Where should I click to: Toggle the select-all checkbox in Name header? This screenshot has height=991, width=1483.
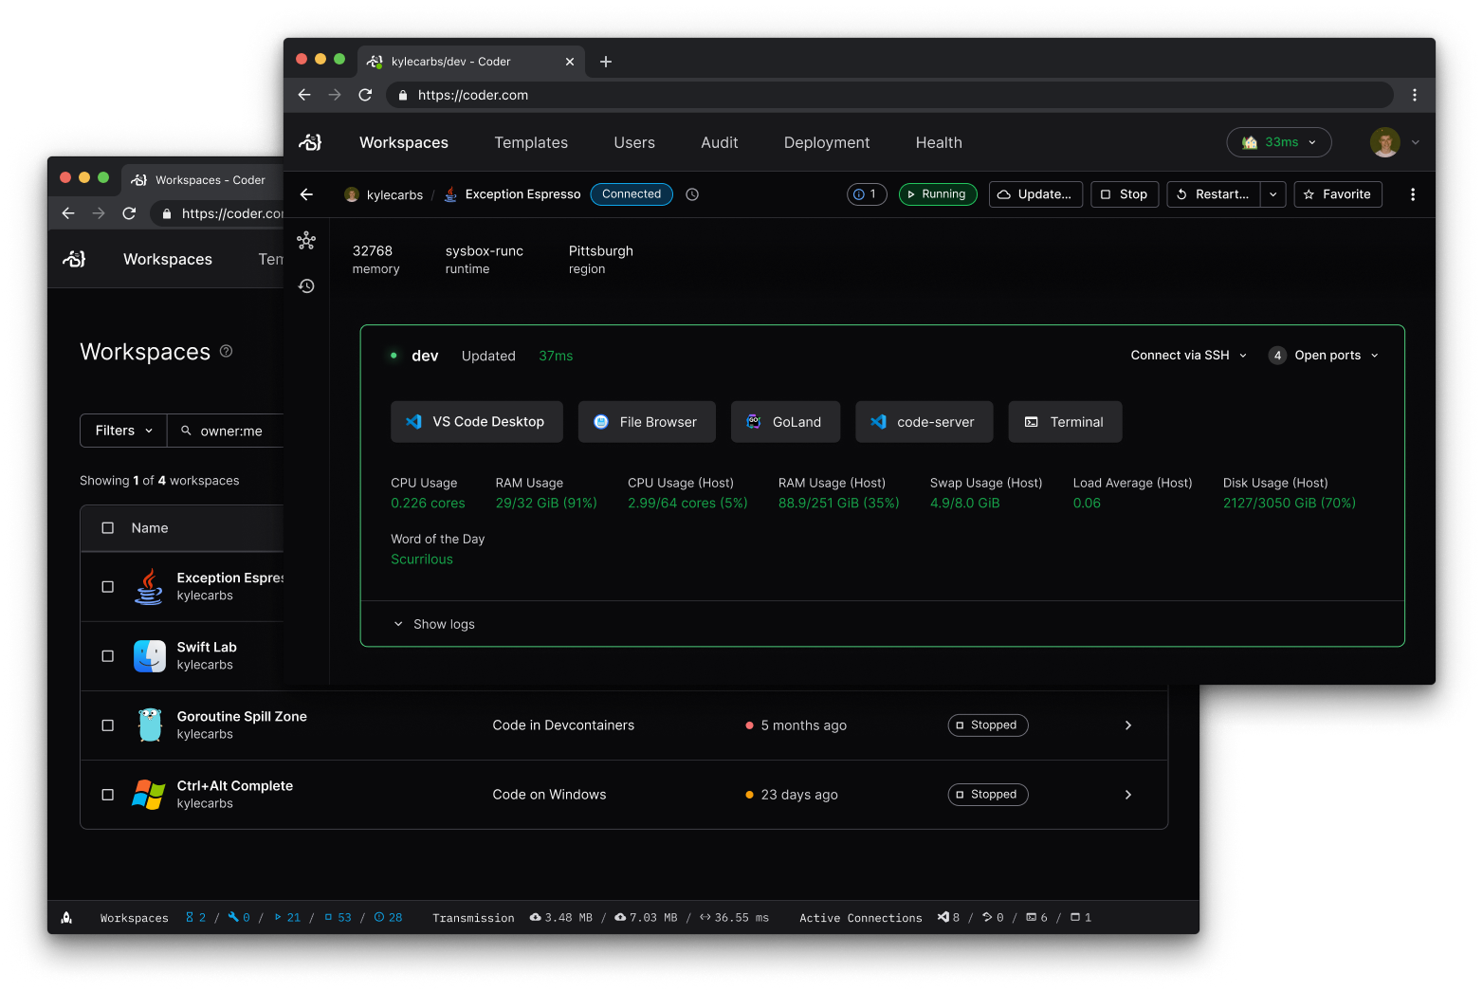click(x=107, y=527)
